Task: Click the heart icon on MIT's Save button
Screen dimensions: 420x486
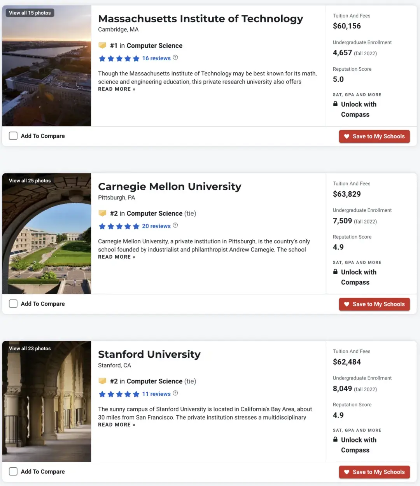Action: (346, 136)
